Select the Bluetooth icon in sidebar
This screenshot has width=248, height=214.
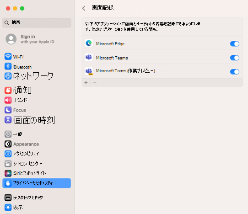[8, 66]
